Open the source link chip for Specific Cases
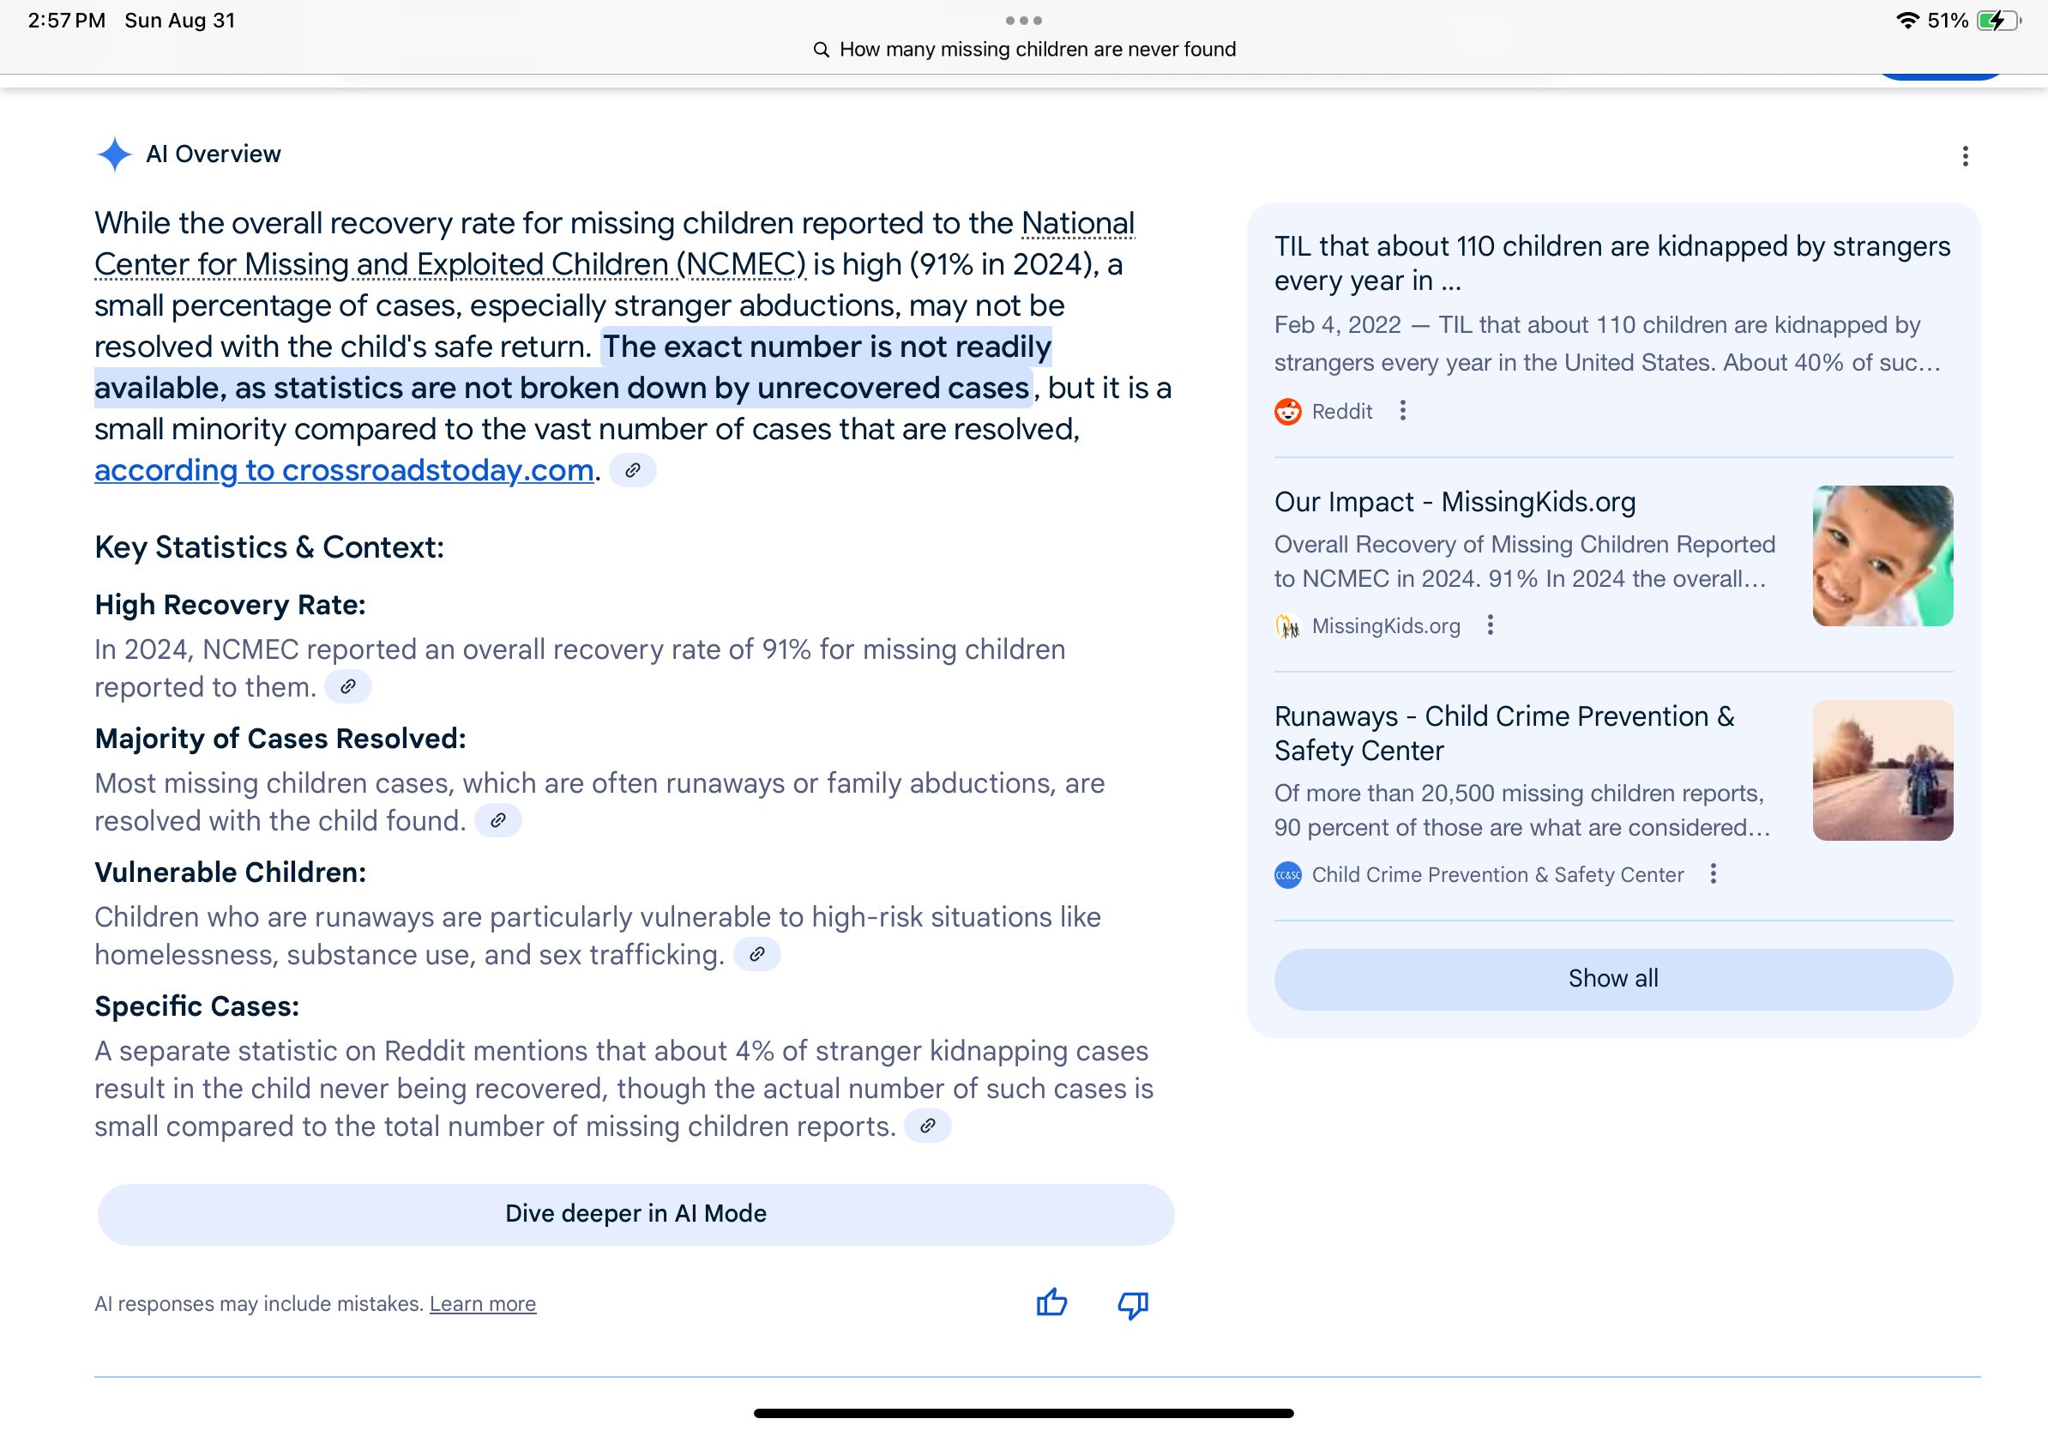Screen dimensions: 2048x1431 pos(928,1126)
